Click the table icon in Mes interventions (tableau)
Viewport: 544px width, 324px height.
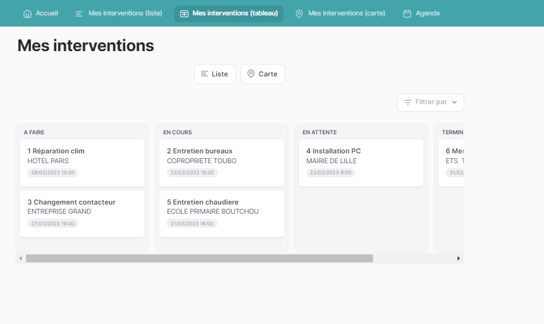(x=184, y=14)
